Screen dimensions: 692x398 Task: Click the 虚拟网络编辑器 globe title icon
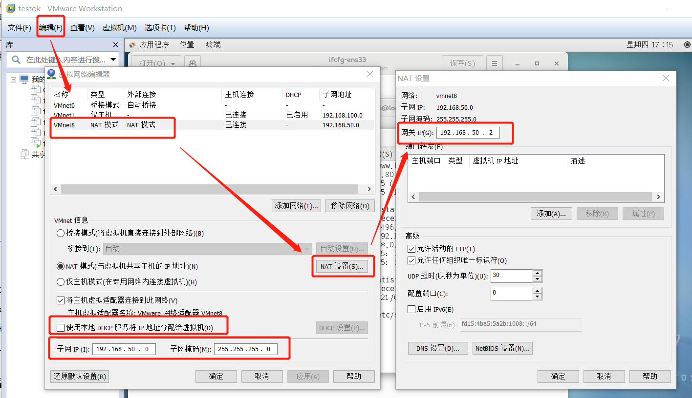(51, 74)
